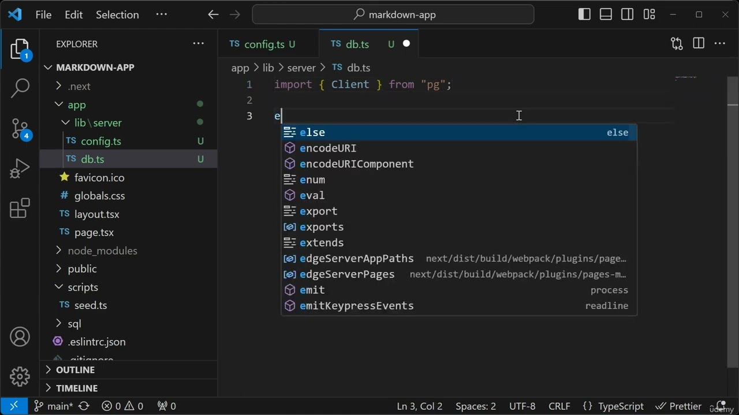Go back using the left arrow
The height and width of the screenshot is (415, 739).
(x=213, y=15)
